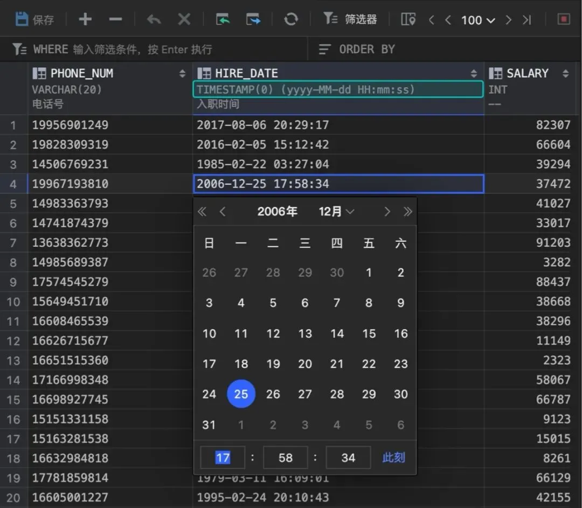
Task: Go to next page arrow
Action: [x=508, y=20]
